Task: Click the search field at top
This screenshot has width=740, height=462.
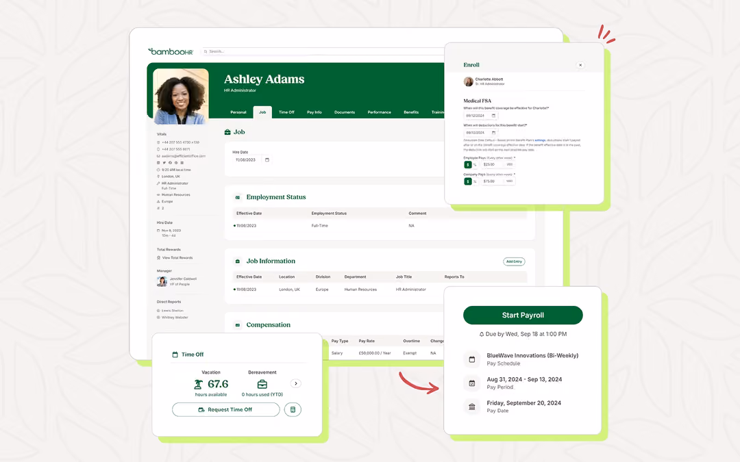Action: tap(323, 51)
